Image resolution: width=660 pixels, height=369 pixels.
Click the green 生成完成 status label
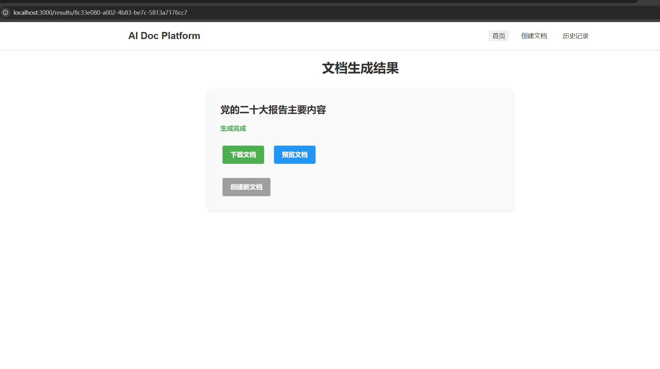click(233, 128)
